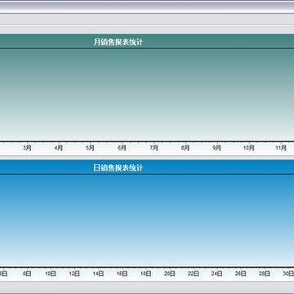This screenshot has width=294, height=294.
Task: Click the 14日 label on daily chart
Action: 98,274
